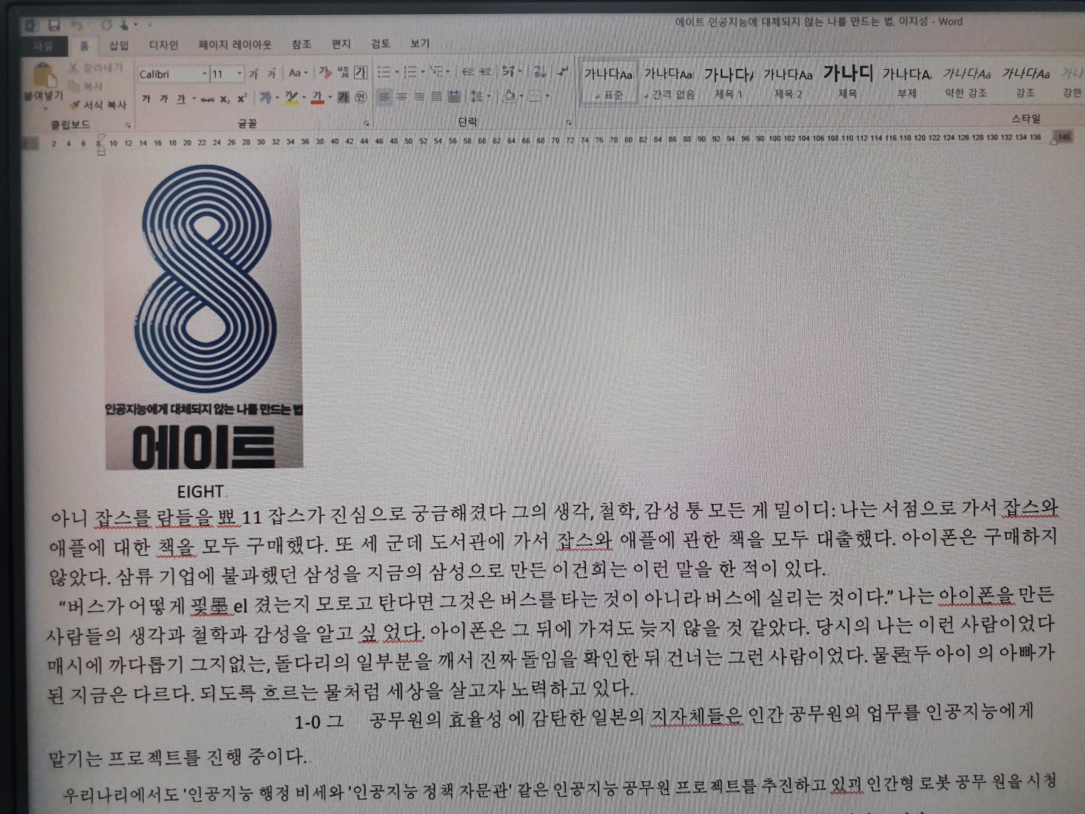Click Cut (잘라내기) in clipboard group

click(x=97, y=68)
